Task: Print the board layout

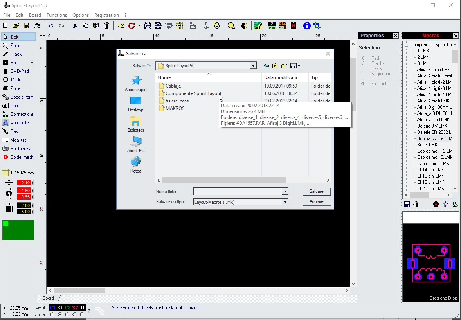Action: 37,25
